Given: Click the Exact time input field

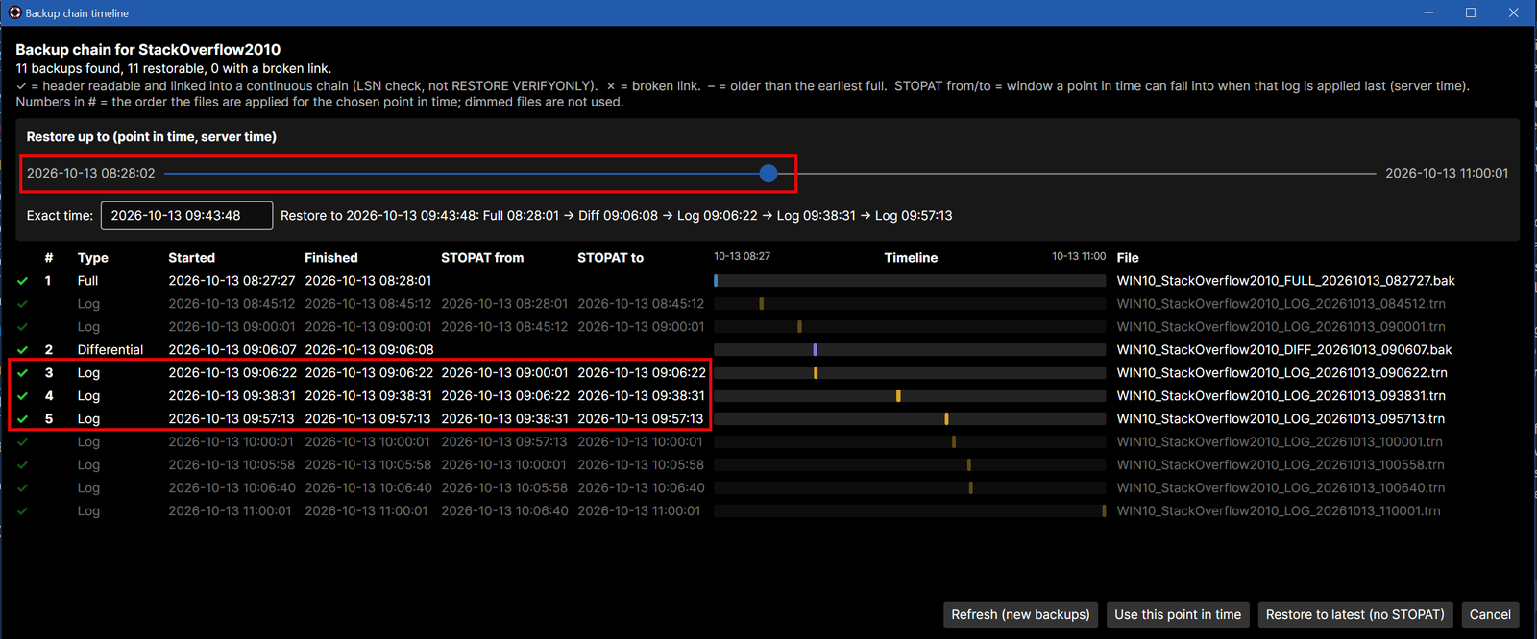Looking at the screenshot, I should click(186, 216).
